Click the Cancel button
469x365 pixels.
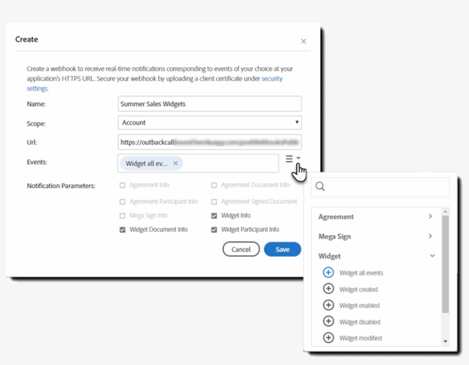tap(241, 249)
